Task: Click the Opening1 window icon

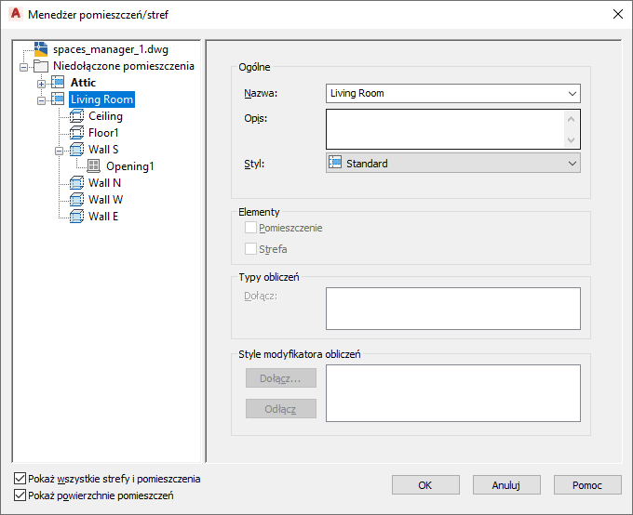Action: pos(94,165)
